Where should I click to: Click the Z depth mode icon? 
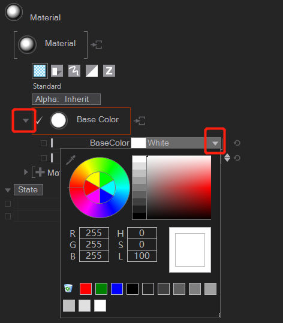tap(109, 71)
